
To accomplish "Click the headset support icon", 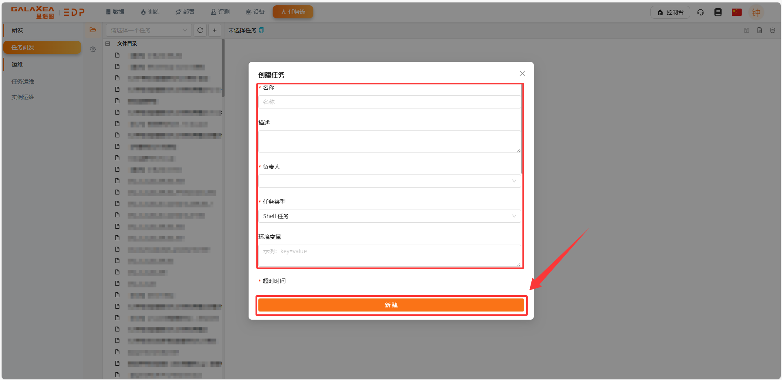I will [700, 12].
